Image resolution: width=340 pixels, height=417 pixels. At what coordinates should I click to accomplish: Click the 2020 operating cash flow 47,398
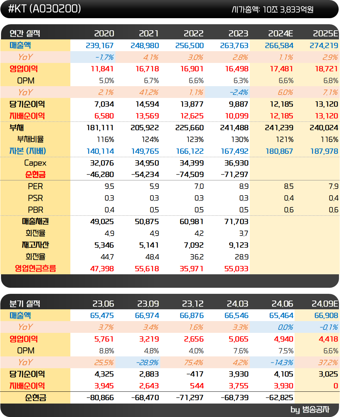102,269
